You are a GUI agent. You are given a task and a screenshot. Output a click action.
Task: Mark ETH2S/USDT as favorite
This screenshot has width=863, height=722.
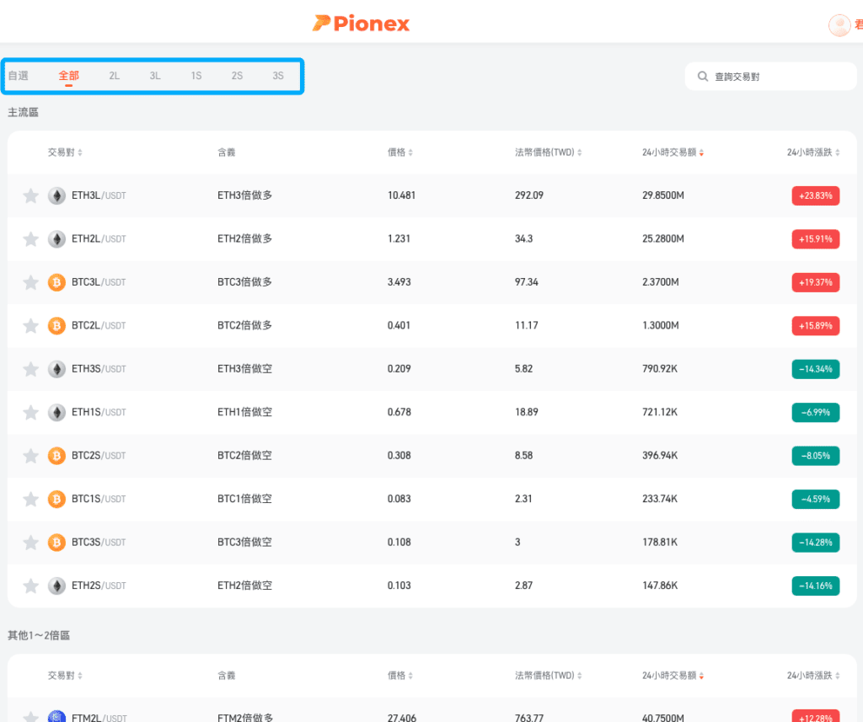(x=31, y=586)
